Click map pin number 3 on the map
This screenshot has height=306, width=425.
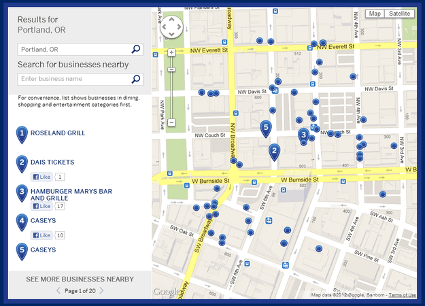tap(303, 136)
